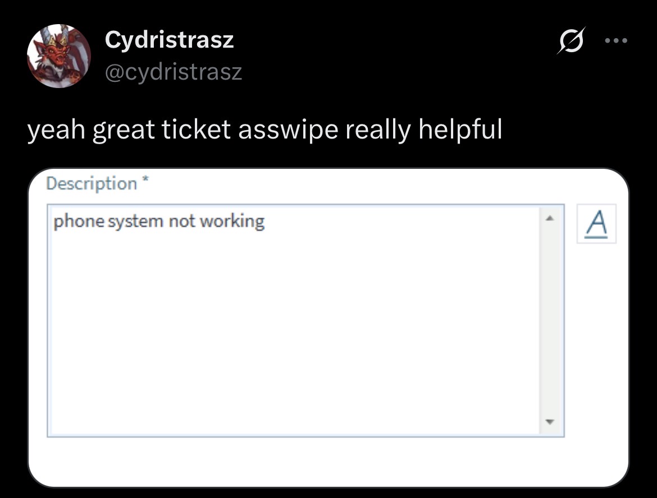Click the blank area below the description box

328,462
